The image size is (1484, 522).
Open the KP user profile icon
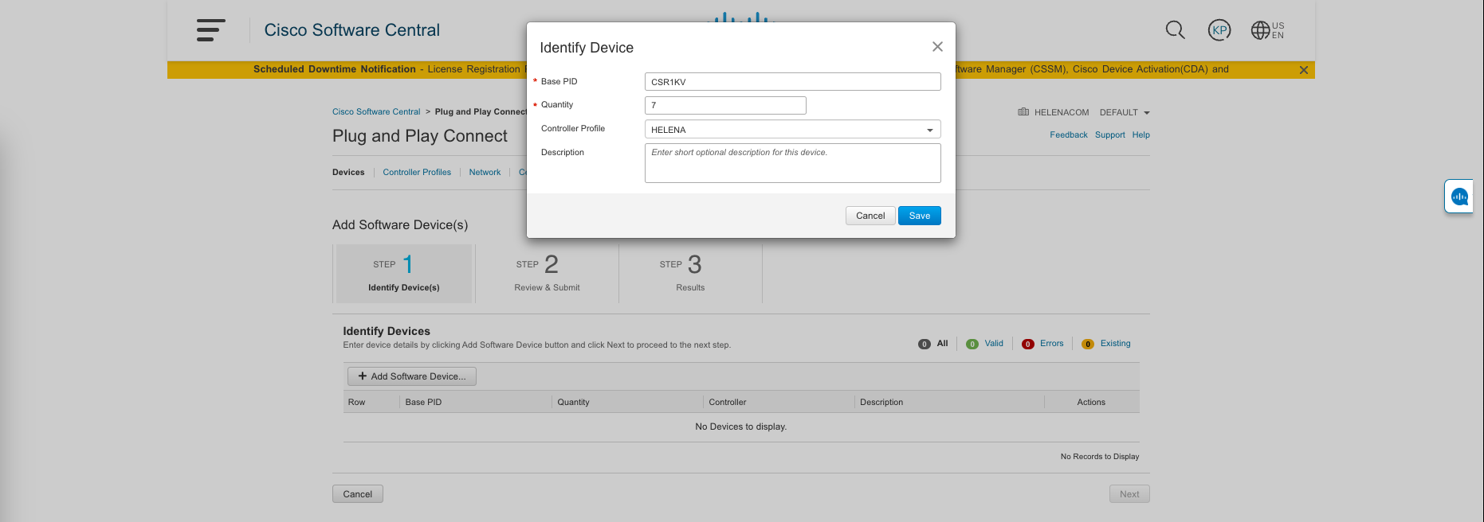pyautogui.click(x=1219, y=30)
